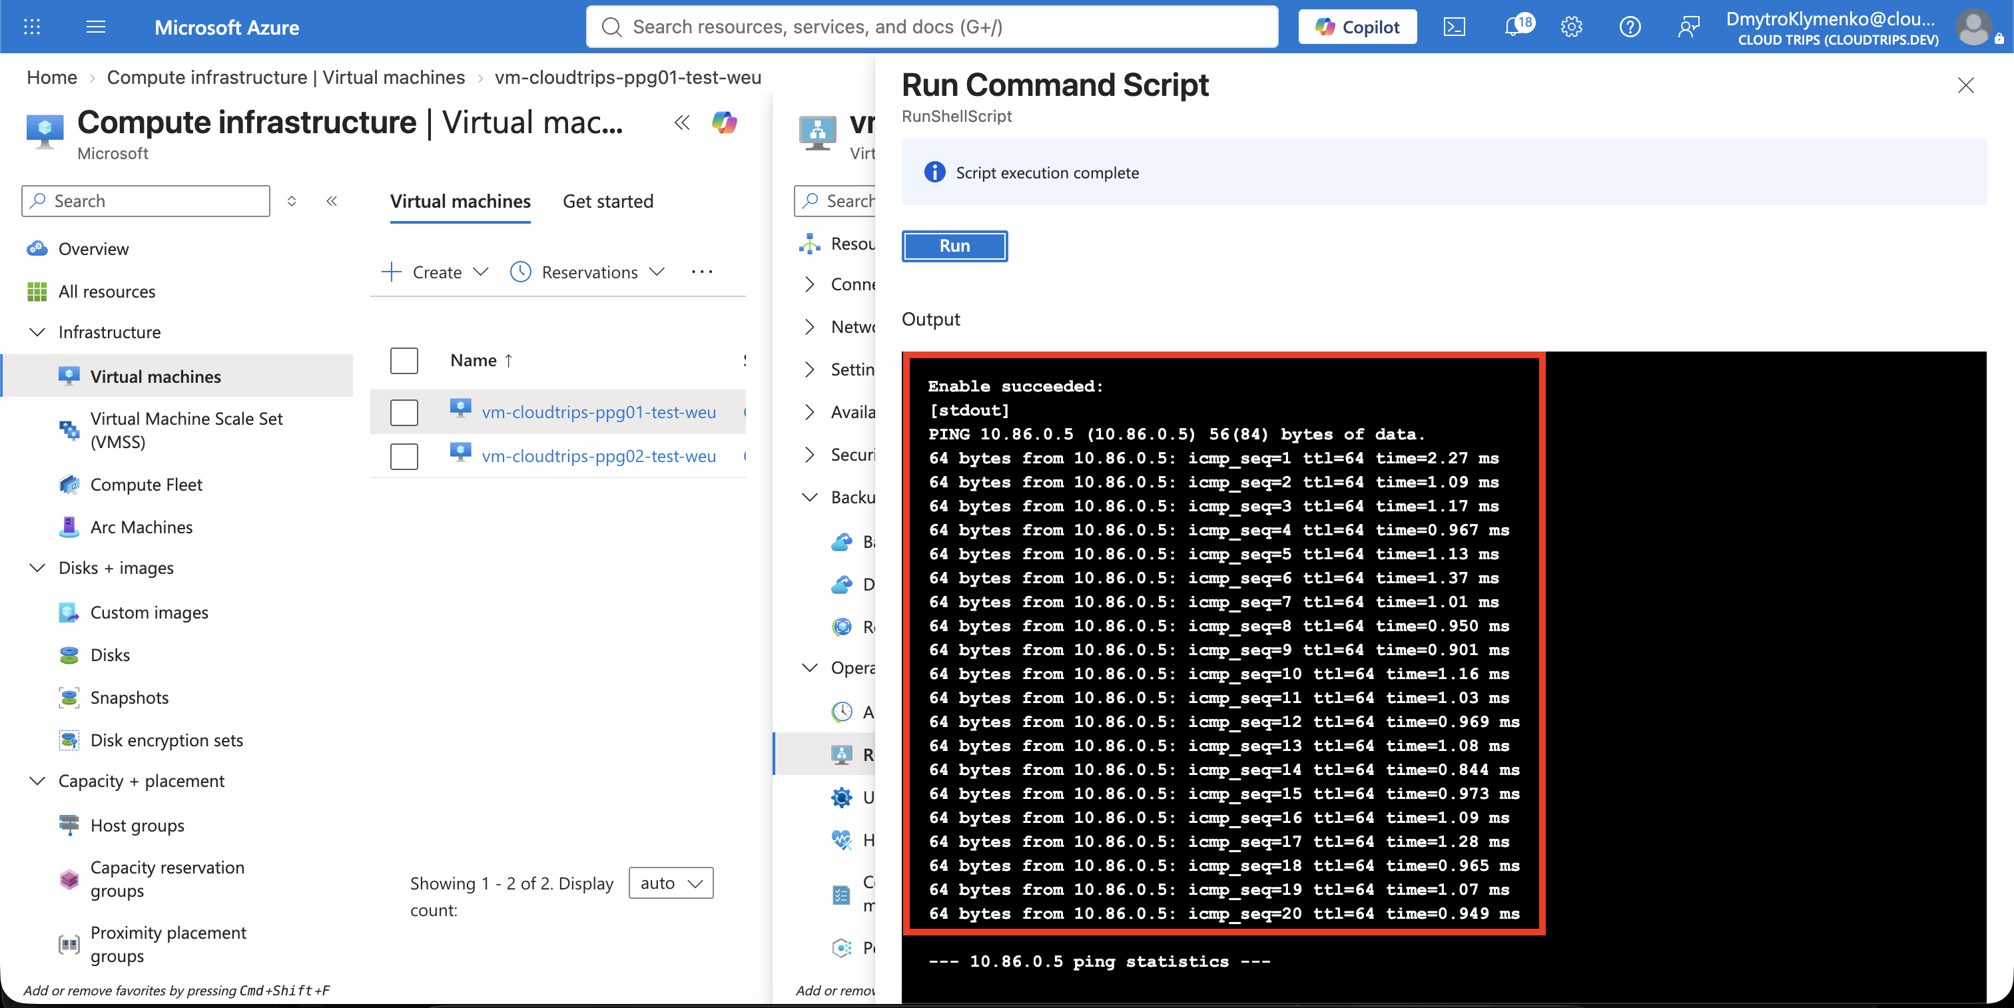Select all VMs with header checkbox

coord(404,361)
